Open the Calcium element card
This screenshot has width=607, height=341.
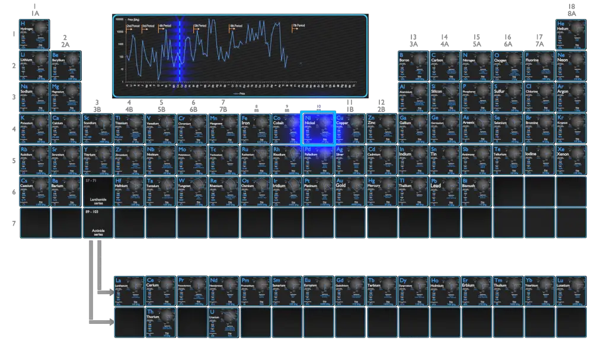pos(66,128)
